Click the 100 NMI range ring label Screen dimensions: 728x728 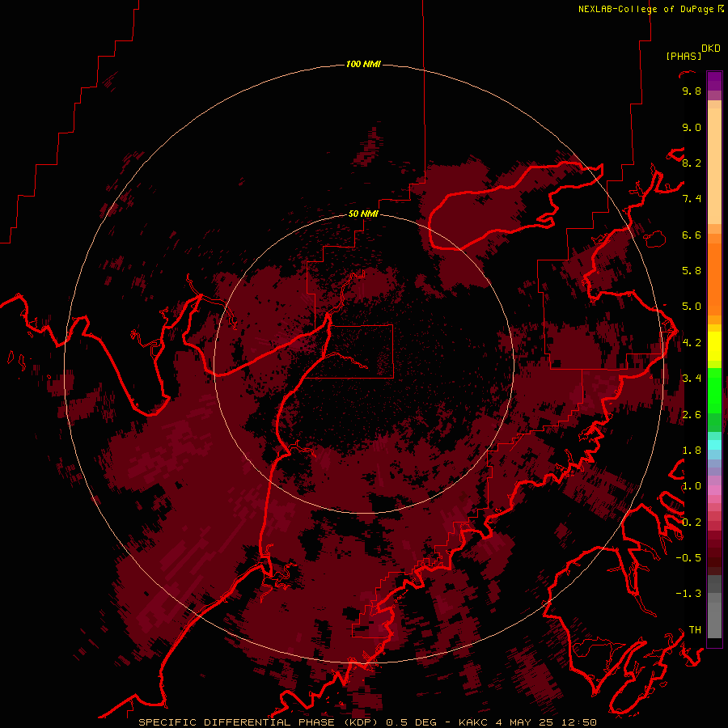(363, 64)
